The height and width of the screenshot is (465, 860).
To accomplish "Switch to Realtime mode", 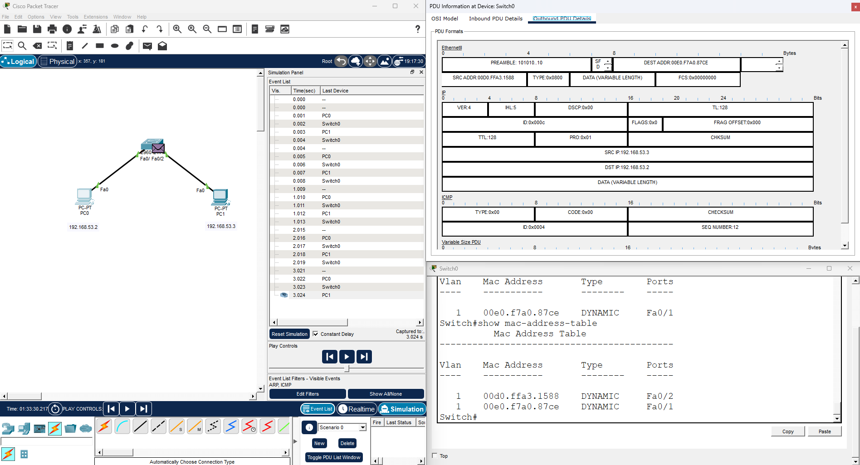I will tap(357, 409).
